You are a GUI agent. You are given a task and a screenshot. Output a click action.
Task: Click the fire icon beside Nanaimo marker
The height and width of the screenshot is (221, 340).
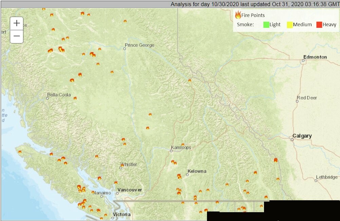point(93,192)
